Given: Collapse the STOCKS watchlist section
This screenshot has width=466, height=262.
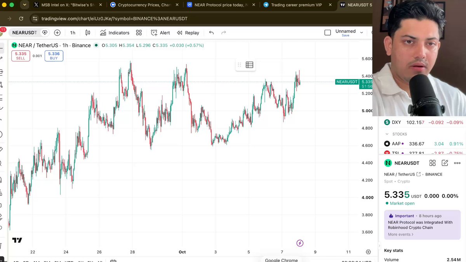Looking at the screenshot, I should coord(387,134).
